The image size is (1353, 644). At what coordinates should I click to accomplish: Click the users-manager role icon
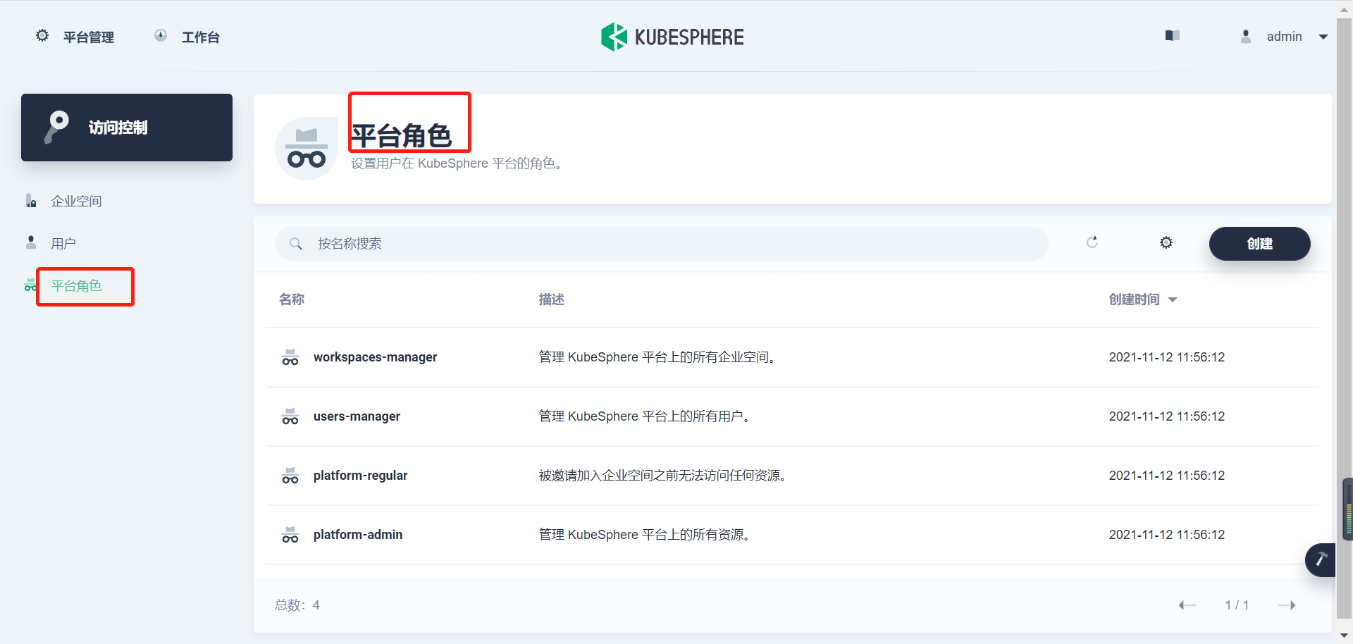click(290, 416)
